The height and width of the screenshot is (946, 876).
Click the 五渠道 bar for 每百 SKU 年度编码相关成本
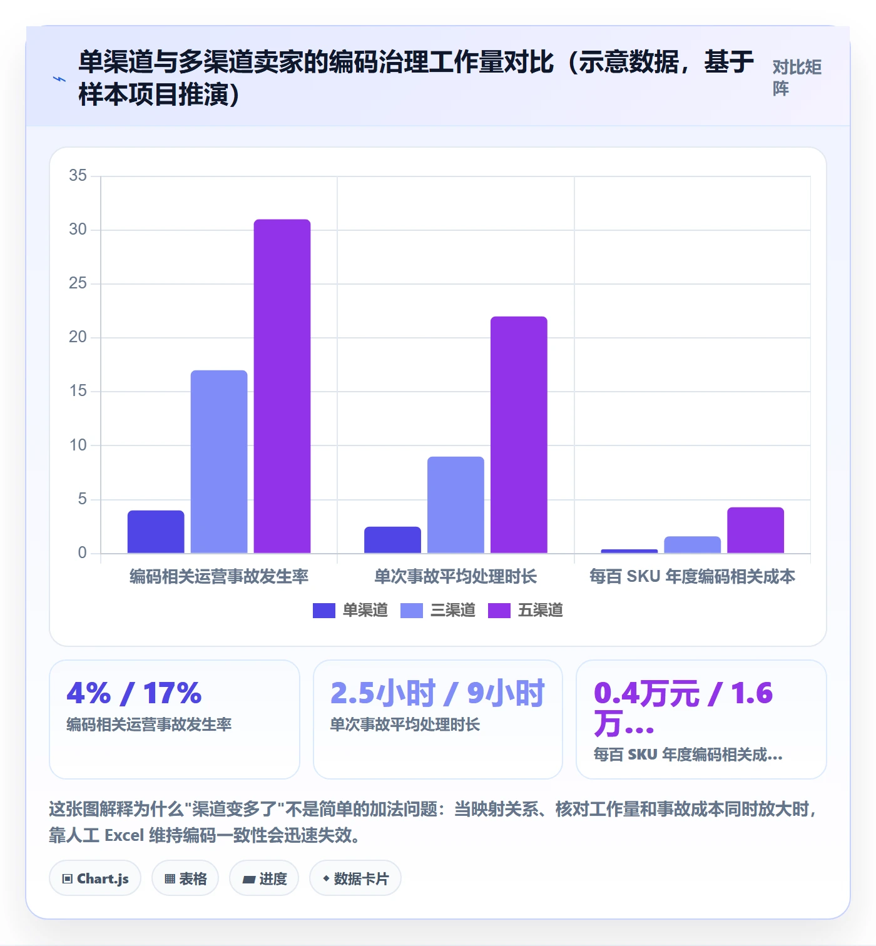[755, 530]
